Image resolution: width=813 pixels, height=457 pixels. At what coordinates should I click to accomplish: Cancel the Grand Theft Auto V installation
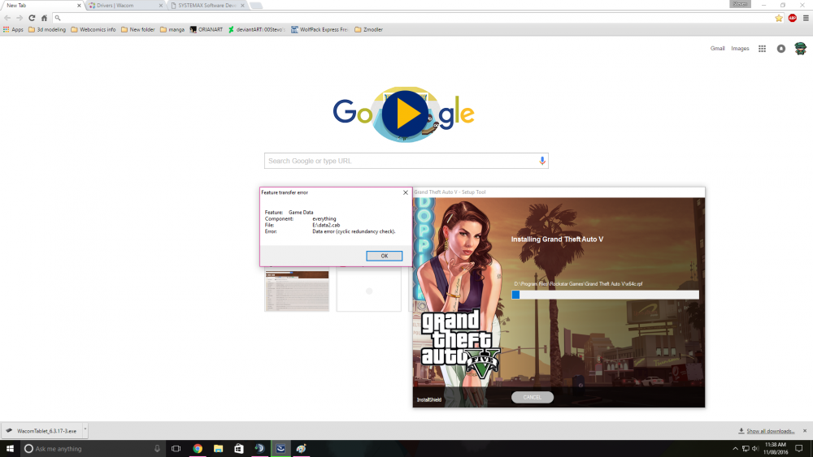coord(532,397)
